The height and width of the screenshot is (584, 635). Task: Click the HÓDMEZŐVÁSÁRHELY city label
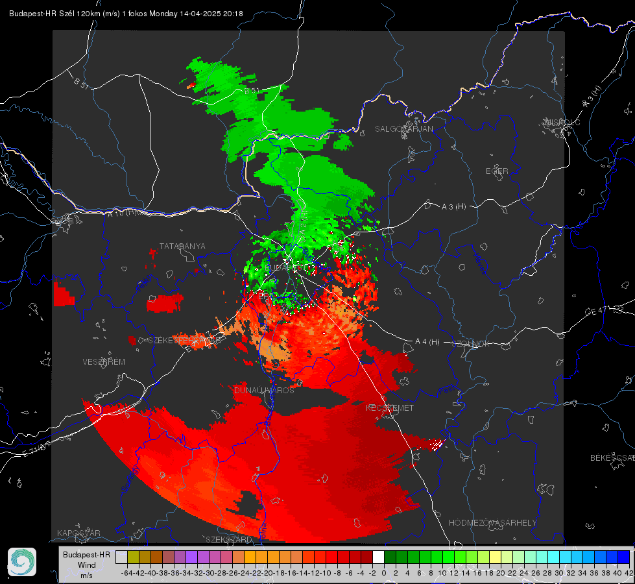492,523
